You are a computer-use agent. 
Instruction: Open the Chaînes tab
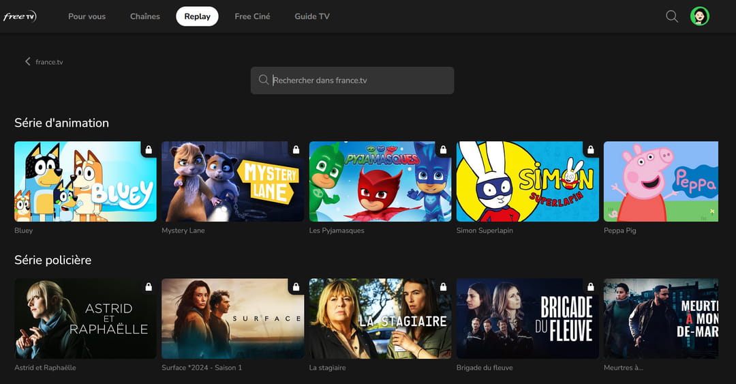pos(145,16)
